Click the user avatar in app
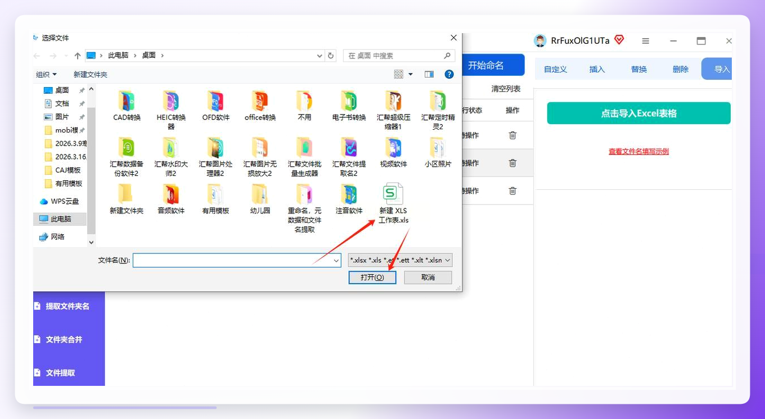 coord(541,40)
